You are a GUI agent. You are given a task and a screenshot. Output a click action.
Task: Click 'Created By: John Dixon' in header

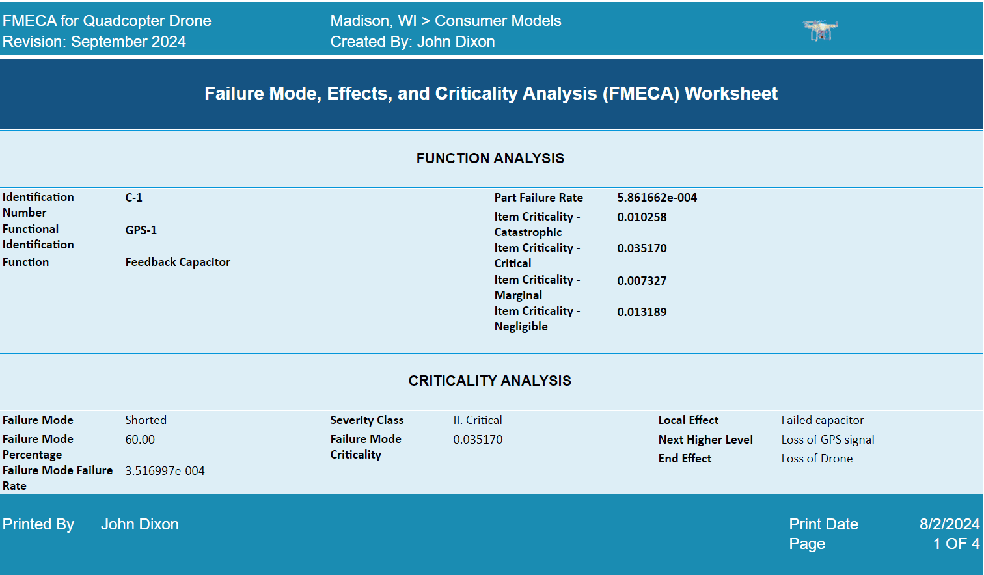pos(412,42)
